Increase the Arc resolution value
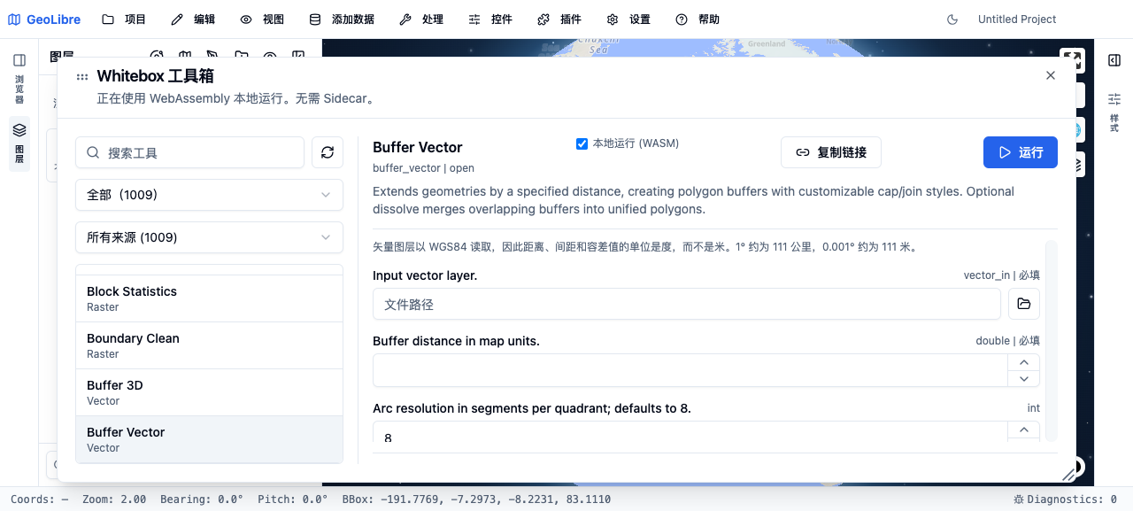 tap(1024, 430)
